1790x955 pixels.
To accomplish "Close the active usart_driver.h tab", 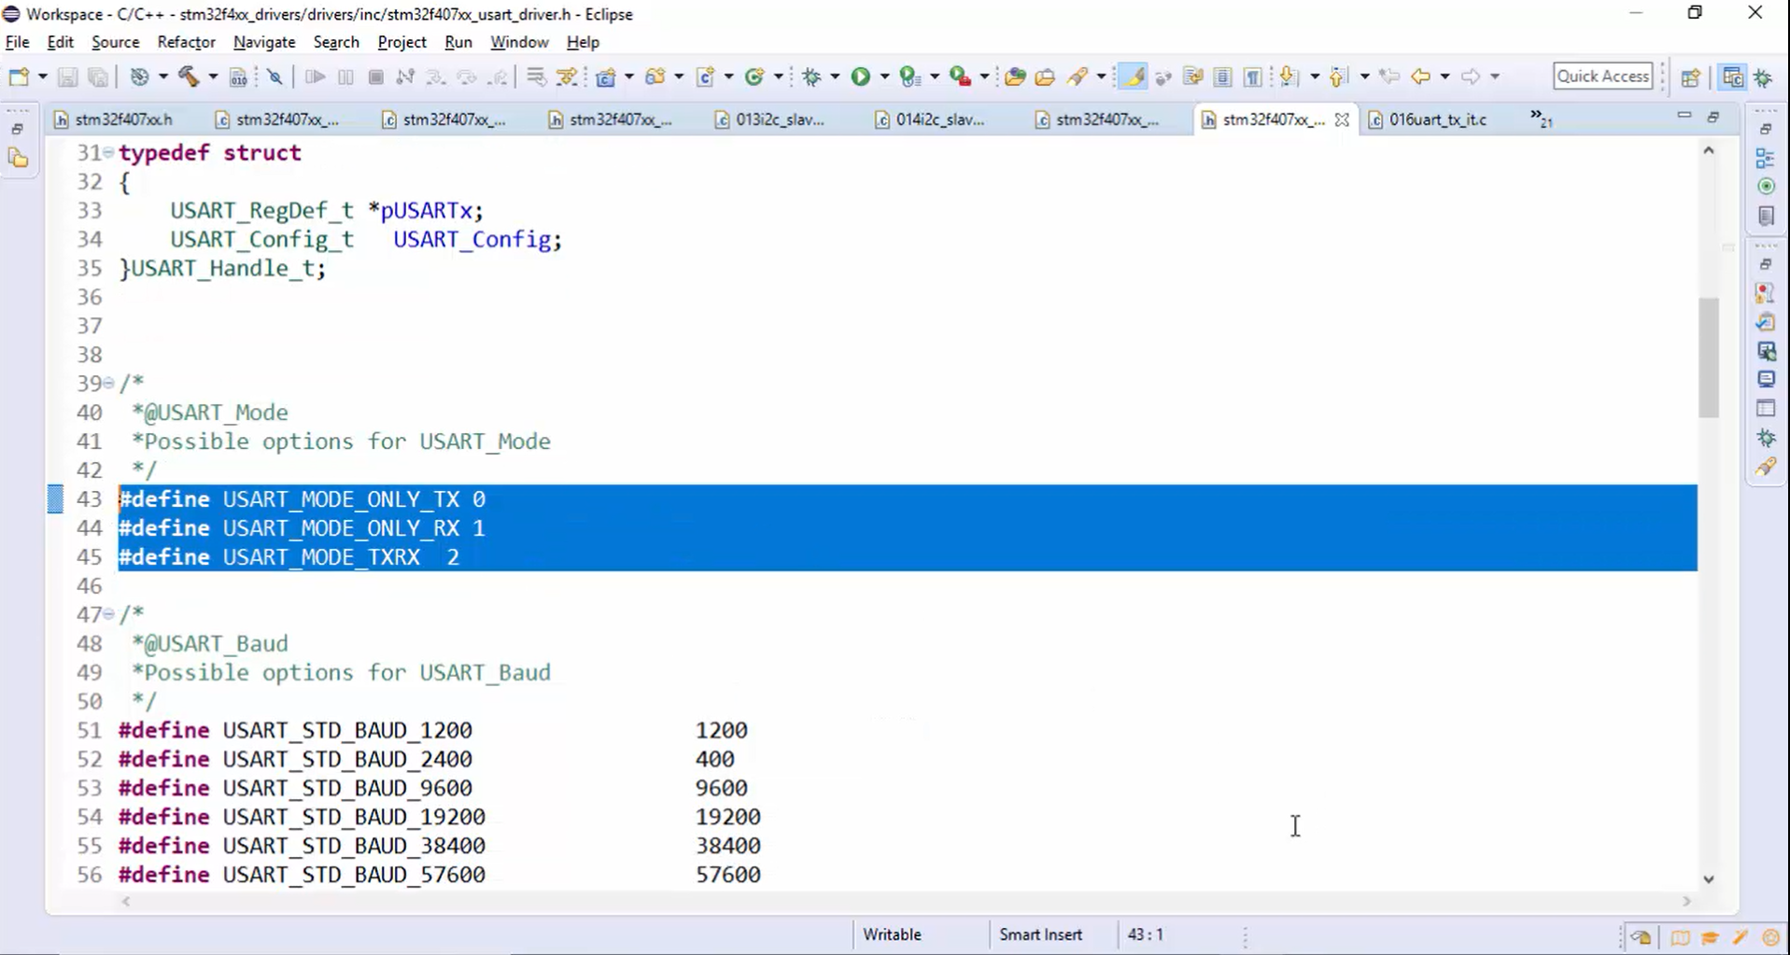I will 1342,119.
